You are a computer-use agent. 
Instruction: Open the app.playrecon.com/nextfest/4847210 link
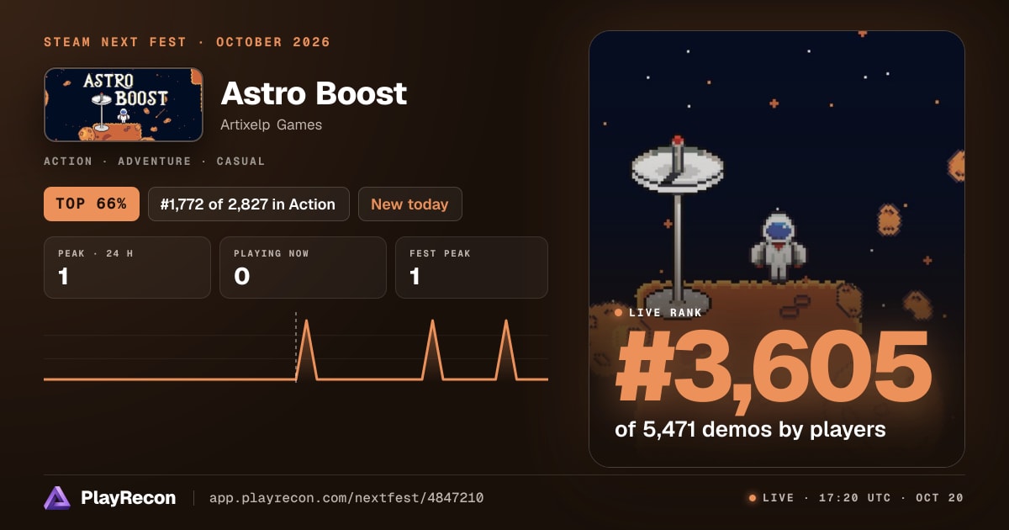(346, 498)
